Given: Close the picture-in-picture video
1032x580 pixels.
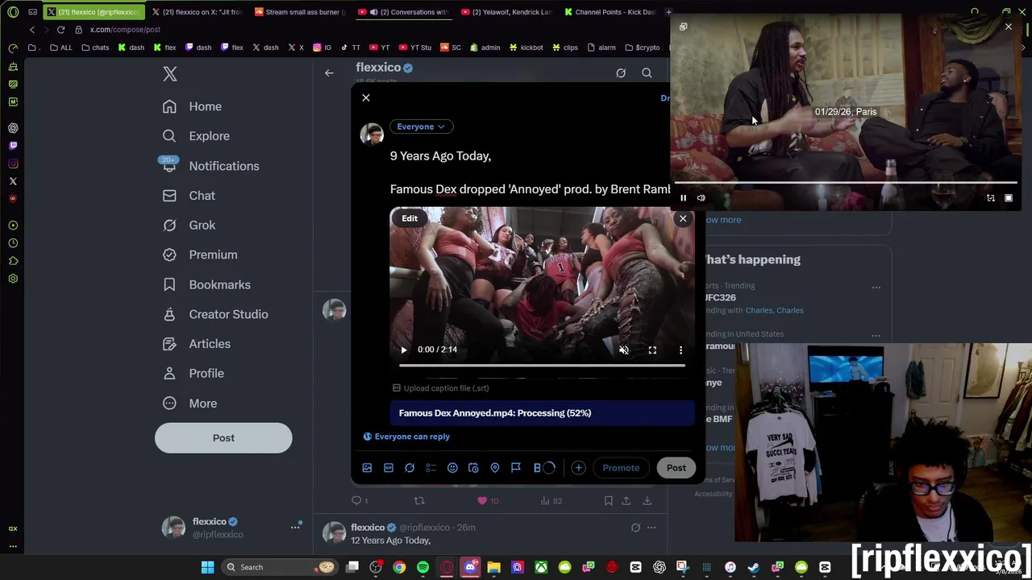Looking at the screenshot, I should tap(1008, 27).
